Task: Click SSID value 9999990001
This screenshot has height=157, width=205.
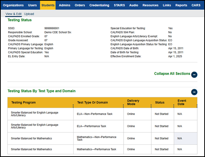Action: coord(52,28)
